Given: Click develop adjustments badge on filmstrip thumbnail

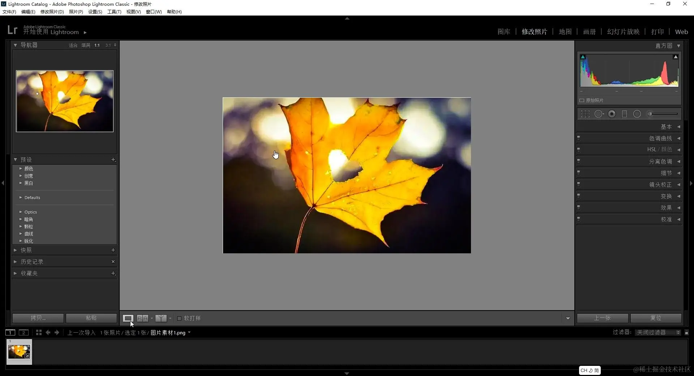Looking at the screenshot, I should 27,356.
